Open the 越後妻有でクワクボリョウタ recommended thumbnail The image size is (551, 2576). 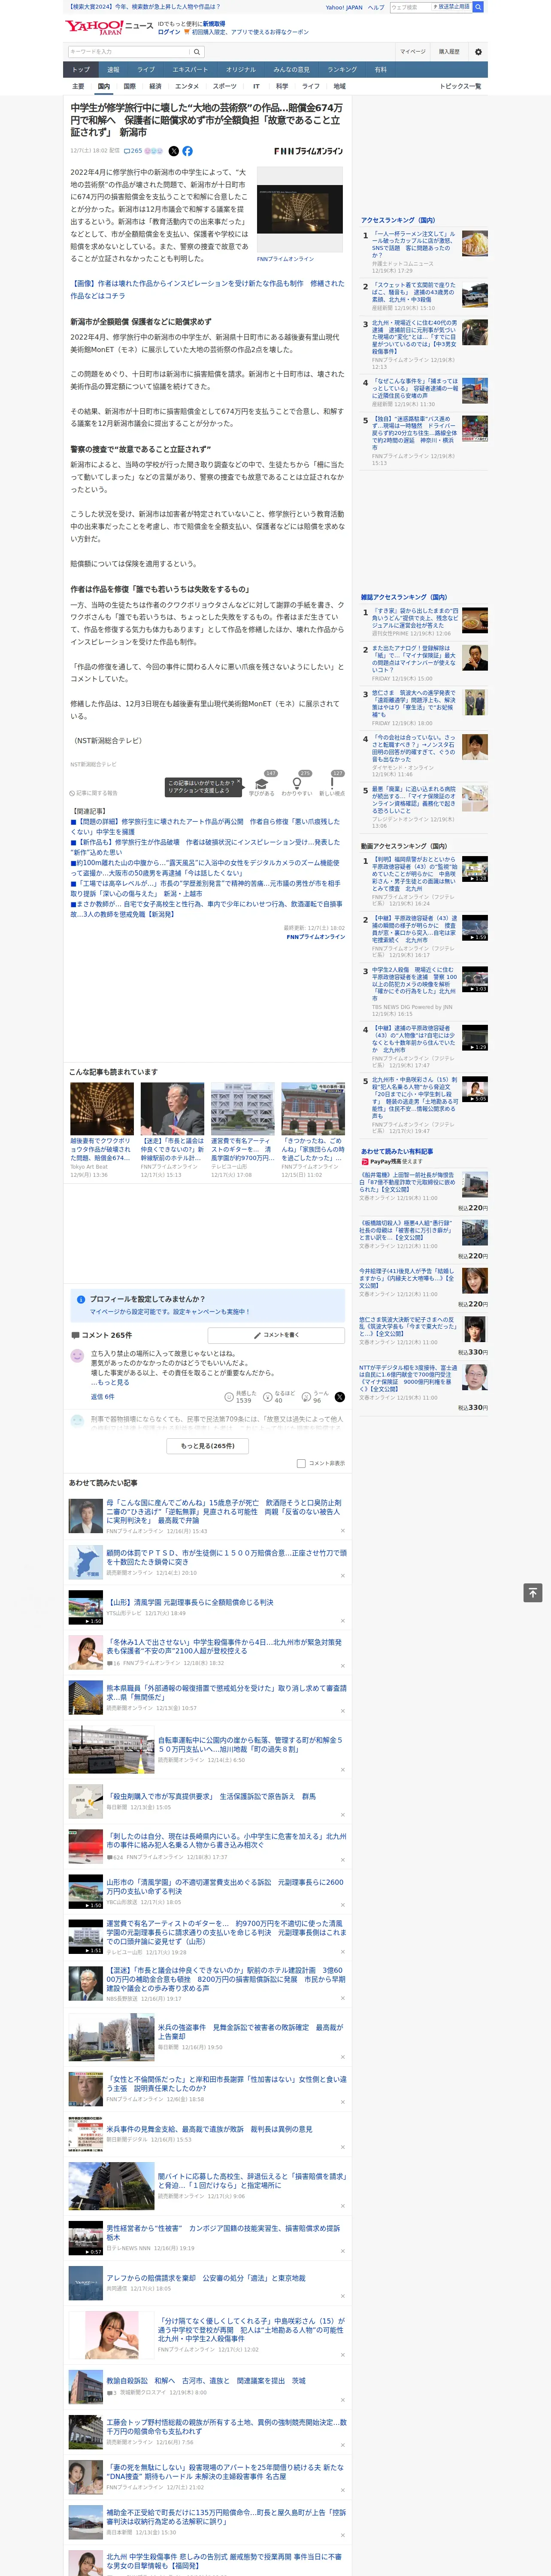point(102,1108)
